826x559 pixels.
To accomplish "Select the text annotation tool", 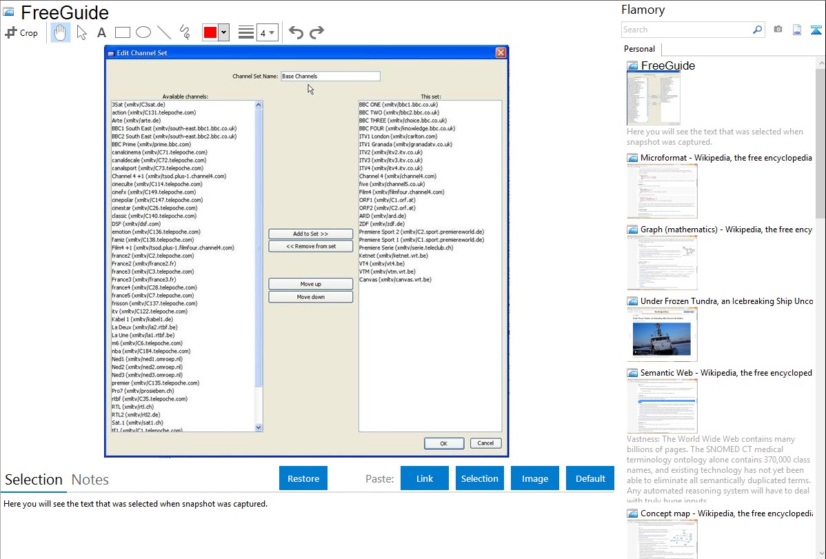I will [101, 32].
